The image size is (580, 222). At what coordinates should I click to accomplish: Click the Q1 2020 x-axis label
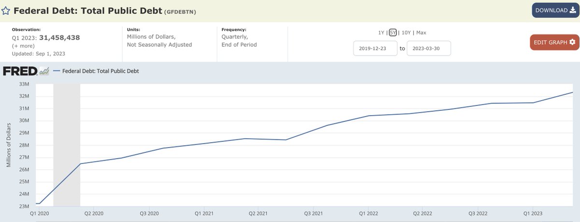click(39, 213)
